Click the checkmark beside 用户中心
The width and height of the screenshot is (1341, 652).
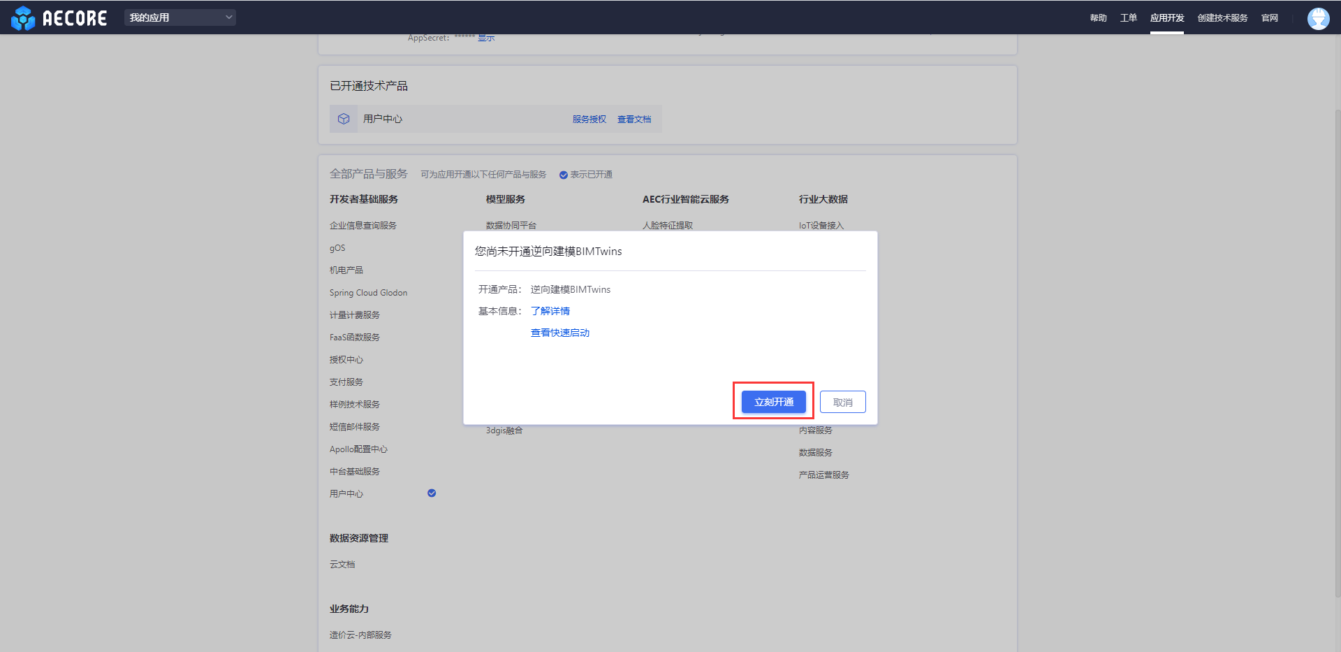pos(432,493)
